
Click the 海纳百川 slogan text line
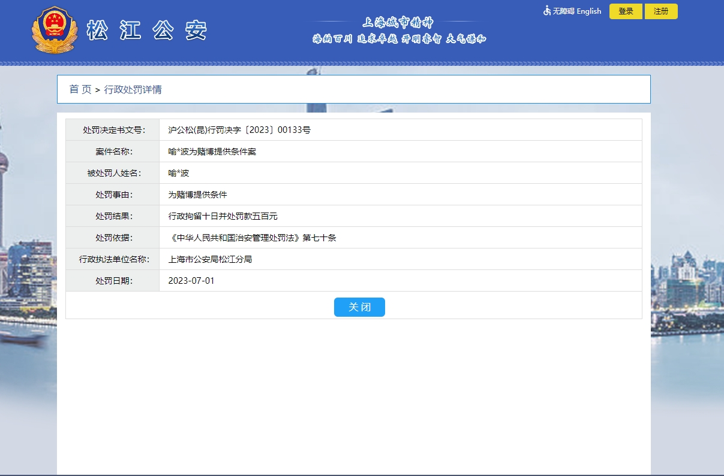click(x=399, y=40)
